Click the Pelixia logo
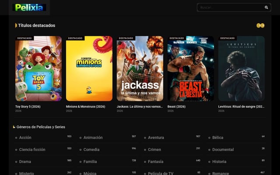The width and height of the screenshot is (280, 175). (29, 7)
